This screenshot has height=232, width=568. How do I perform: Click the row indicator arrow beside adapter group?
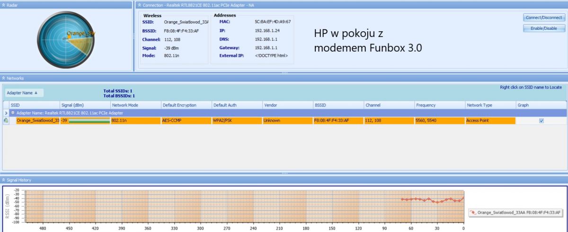pyautogui.click(x=6, y=113)
